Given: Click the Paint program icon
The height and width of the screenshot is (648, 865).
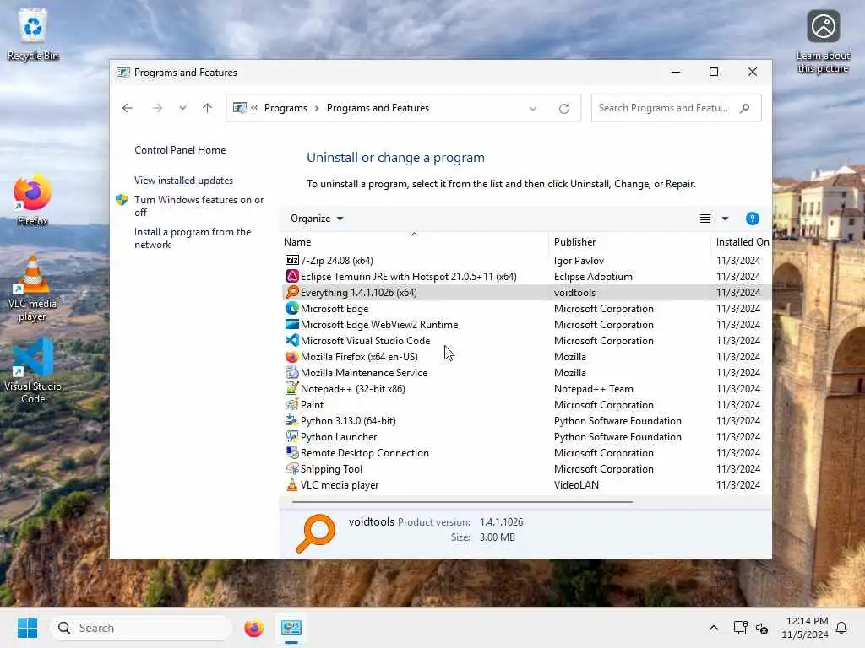Looking at the screenshot, I should pyautogui.click(x=291, y=404).
